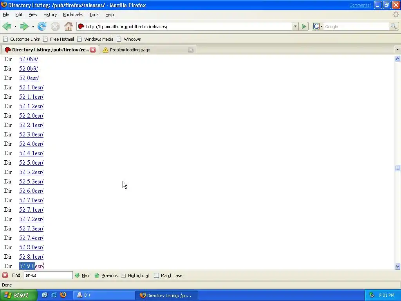The image size is (401, 301).
Task: Expand the address bar URL dropdown
Action: click(x=295, y=26)
